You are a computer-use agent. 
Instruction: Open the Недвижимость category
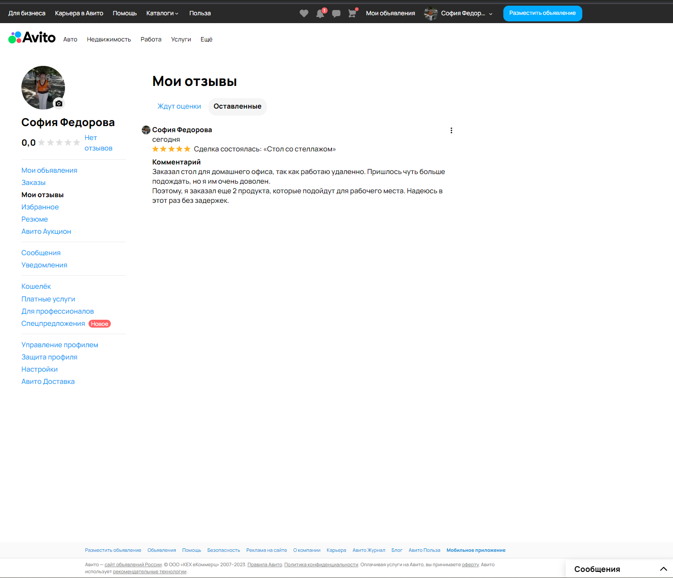109,39
